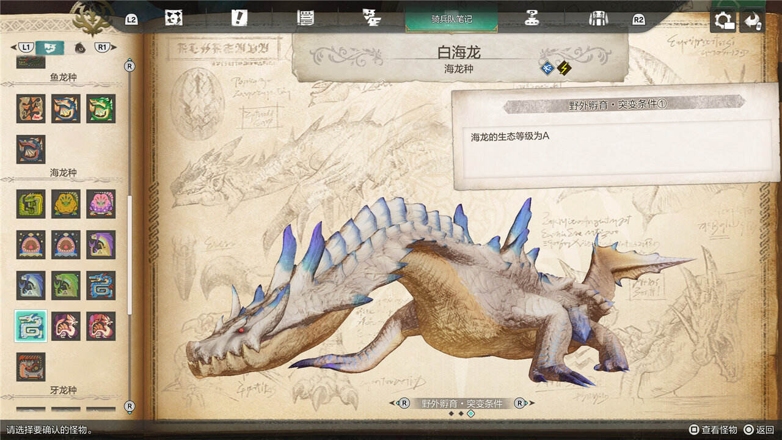Go to previous page with left R arrow
Screen dimensions: 782x440
click(403, 403)
